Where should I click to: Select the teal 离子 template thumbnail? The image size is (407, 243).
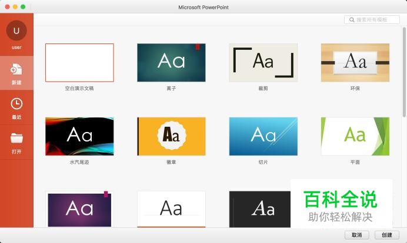coord(171,63)
